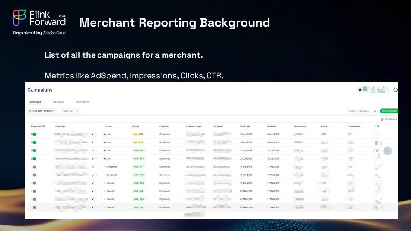Open the help question mark icon

pos(396,90)
